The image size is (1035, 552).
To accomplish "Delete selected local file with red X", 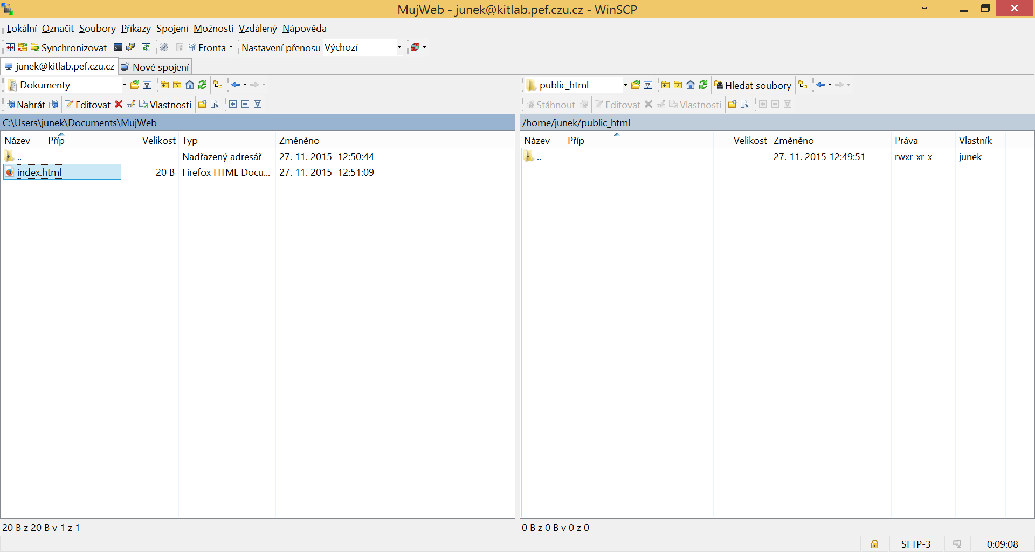I will [119, 105].
